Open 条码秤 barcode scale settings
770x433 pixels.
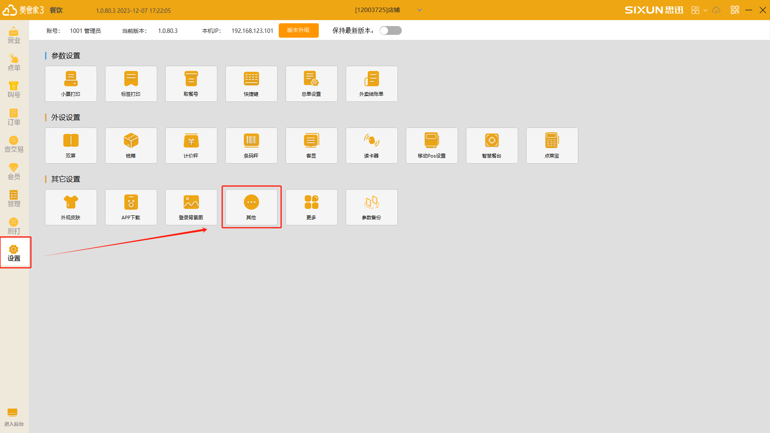point(251,146)
